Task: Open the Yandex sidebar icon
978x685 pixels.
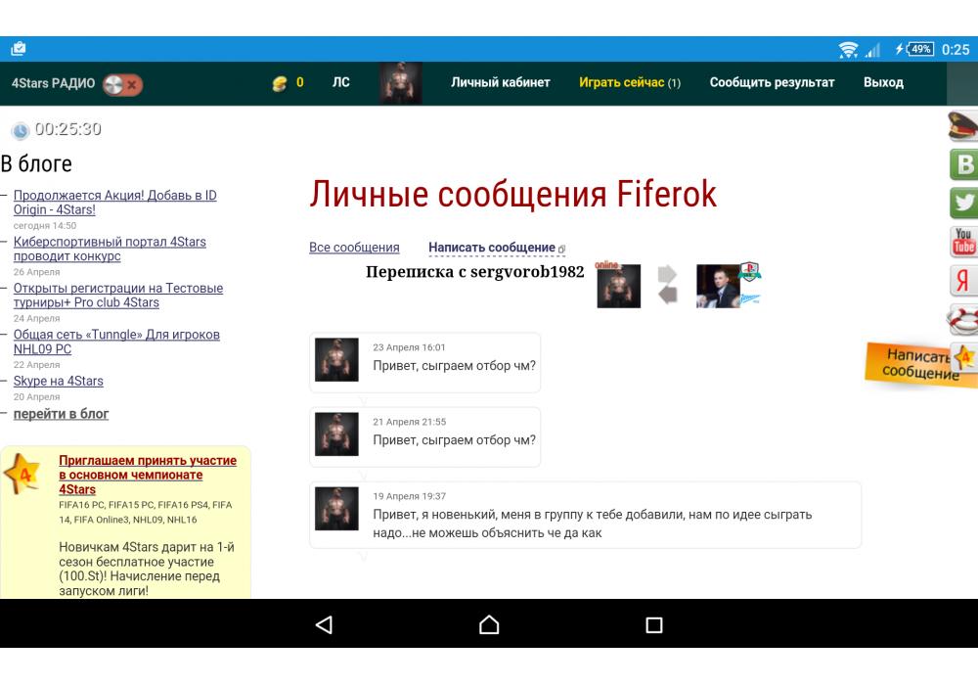Action: point(964,281)
